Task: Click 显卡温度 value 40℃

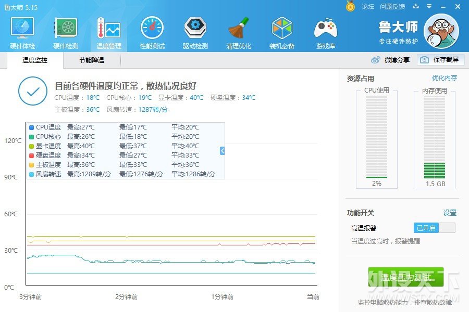Action: (x=196, y=98)
